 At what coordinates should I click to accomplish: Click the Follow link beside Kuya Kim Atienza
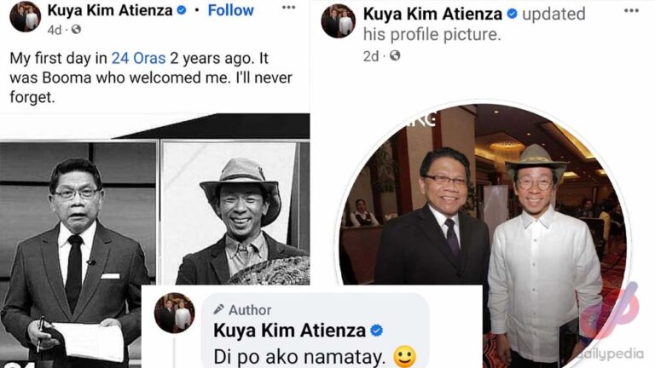tap(231, 10)
